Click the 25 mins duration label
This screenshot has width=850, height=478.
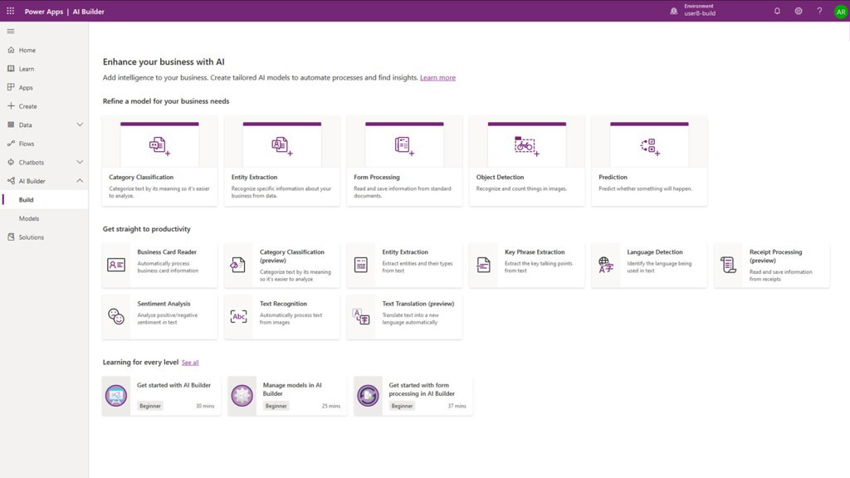pyautogui.click(x=330, y=406)
